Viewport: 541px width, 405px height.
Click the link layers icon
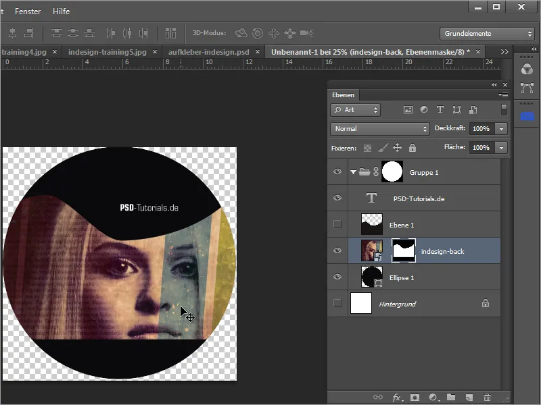coord(378,397)
